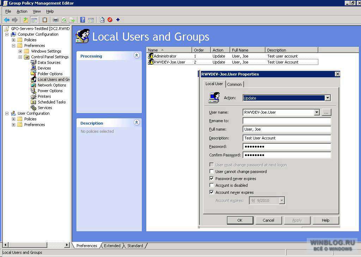Click the display XML document toolbar icon

click(x=102, y=20)
